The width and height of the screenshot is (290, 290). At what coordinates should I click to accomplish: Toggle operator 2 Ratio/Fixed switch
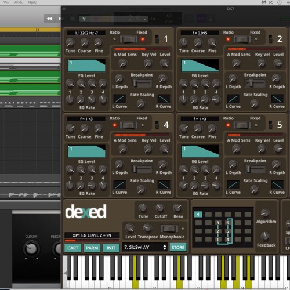tap(242, 39)
